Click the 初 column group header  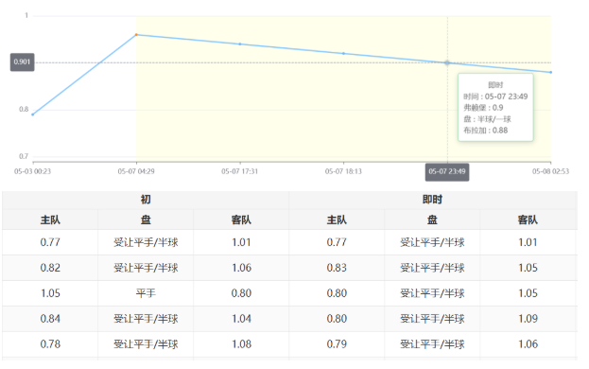146,200
